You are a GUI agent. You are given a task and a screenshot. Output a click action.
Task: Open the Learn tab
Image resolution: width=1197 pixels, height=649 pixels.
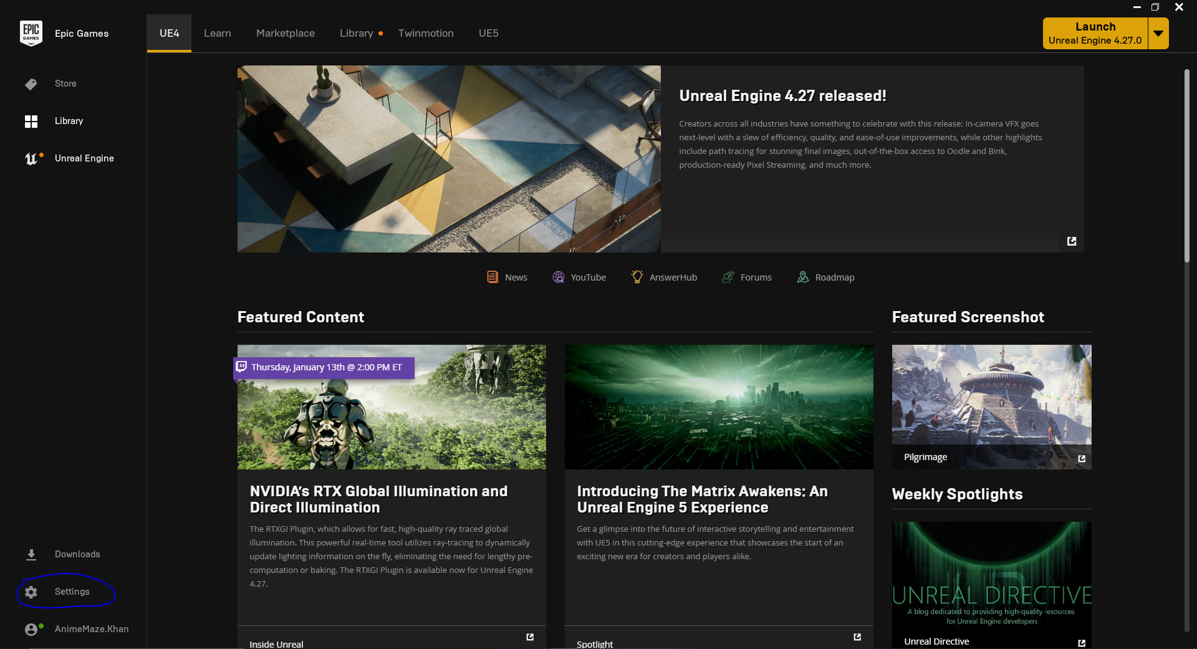click(218, 33)
